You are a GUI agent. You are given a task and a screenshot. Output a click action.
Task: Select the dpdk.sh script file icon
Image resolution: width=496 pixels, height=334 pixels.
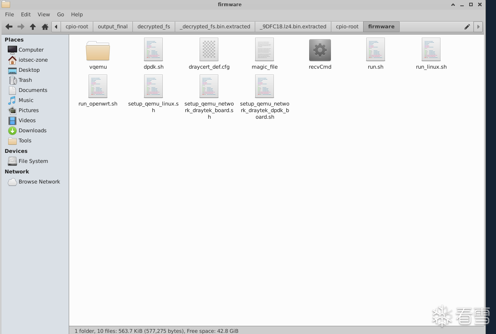153,49
